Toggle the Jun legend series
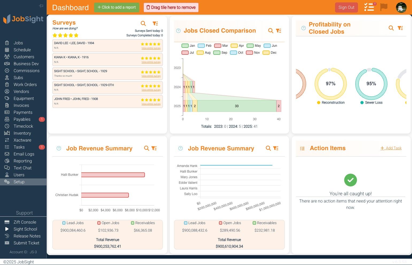 270,46
